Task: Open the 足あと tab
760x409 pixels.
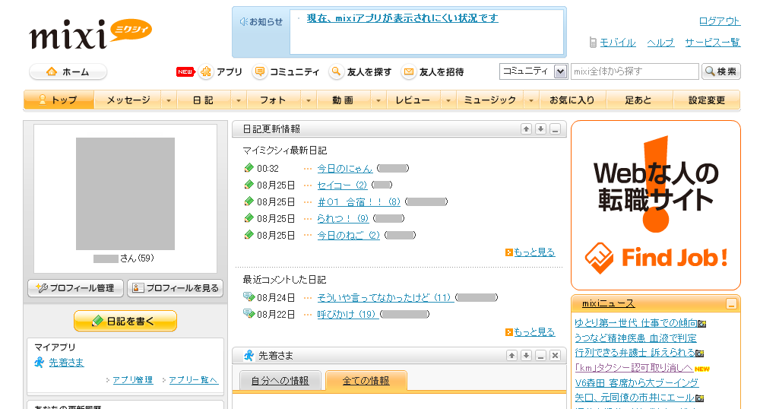Action: pos(638,100)
